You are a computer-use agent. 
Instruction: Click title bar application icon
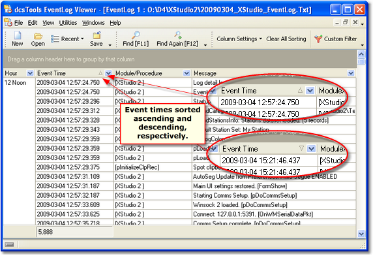click(x=8, y=10)
